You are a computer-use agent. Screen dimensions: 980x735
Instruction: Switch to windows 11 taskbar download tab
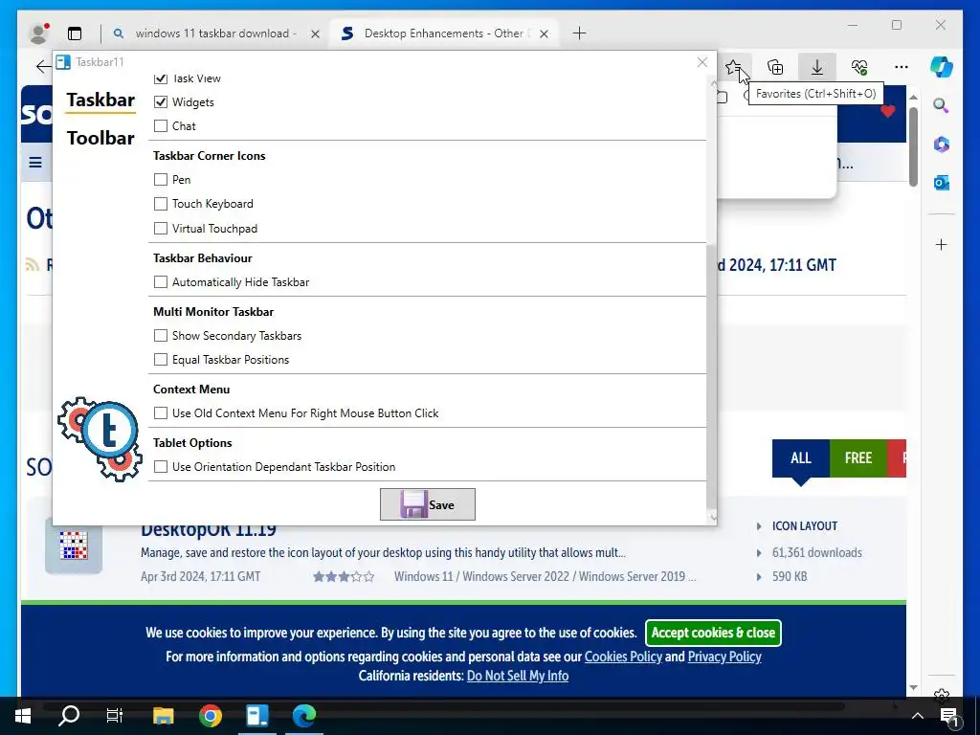pos(215,33)
